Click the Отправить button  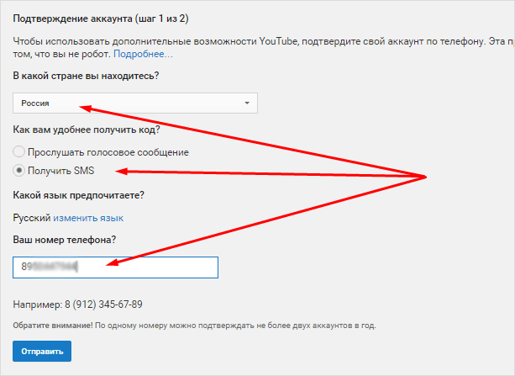[x=42, y=351]
